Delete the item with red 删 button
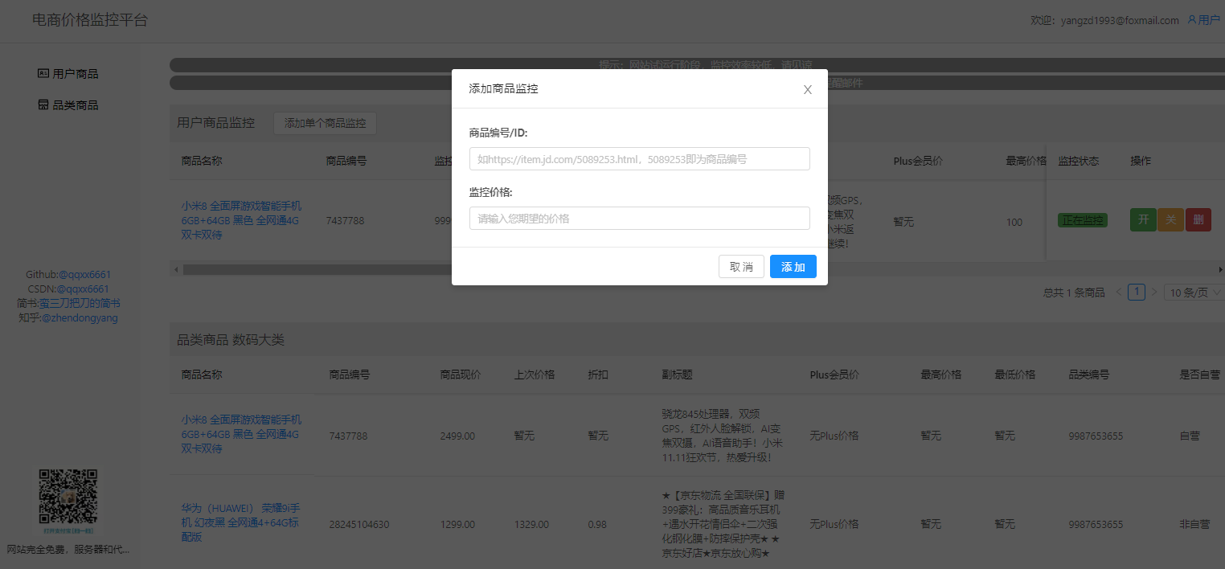The width and height of the screenshot is (1225, 569). pyautogui.click(x=1198, y=220)
